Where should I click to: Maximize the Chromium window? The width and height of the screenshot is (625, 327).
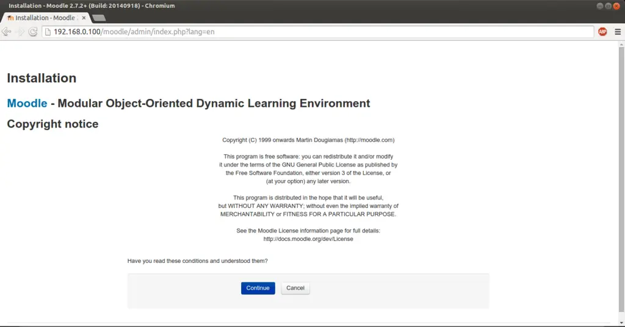point(609,6)
